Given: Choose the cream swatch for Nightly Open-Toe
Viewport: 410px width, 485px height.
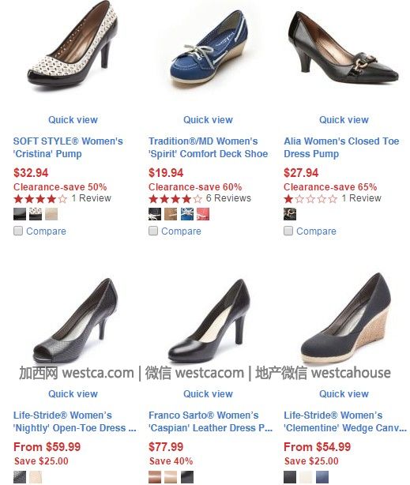Looking at the screenshot, I should [x=36, y=477].
